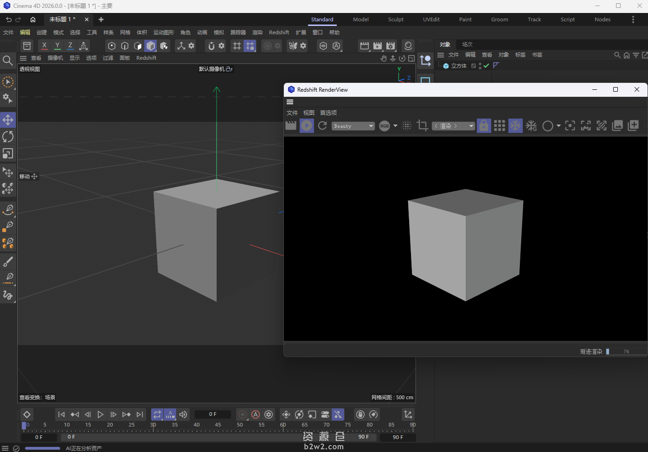Screen dimensions: 648x452
Task: Toggle the lock icon in the RenderView toolbar
Action: point(484,126)
